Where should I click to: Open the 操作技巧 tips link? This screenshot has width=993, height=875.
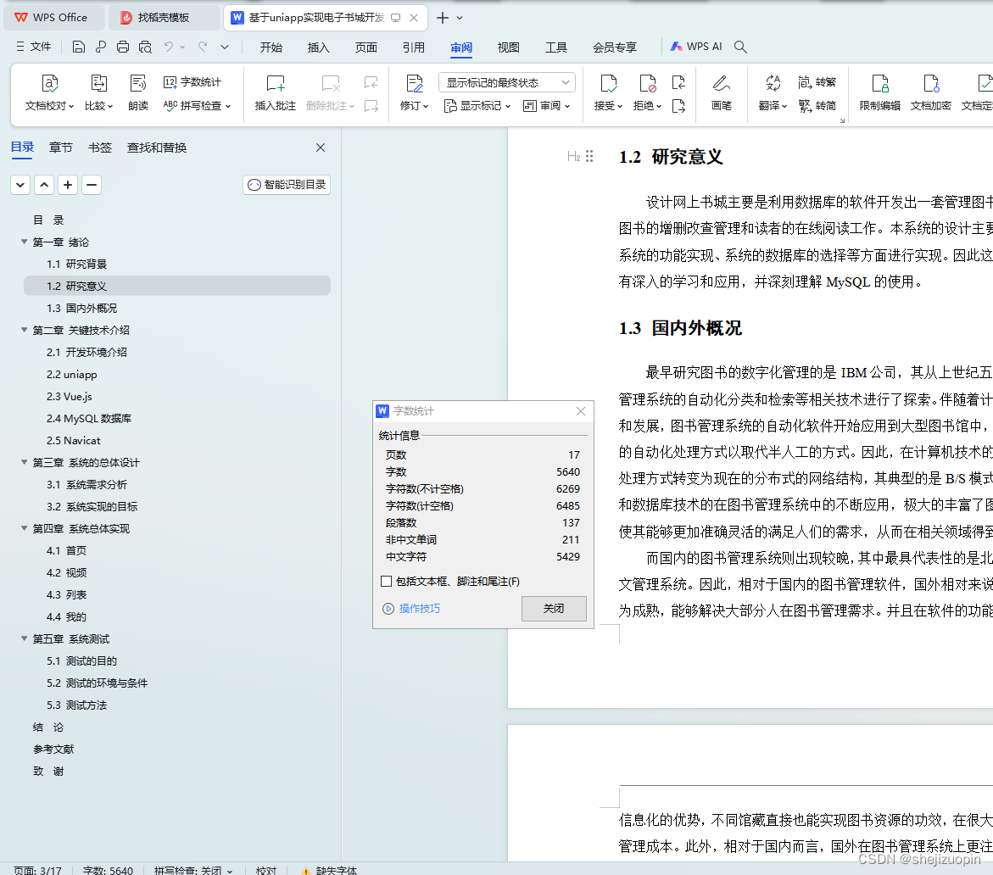[419, 609]
